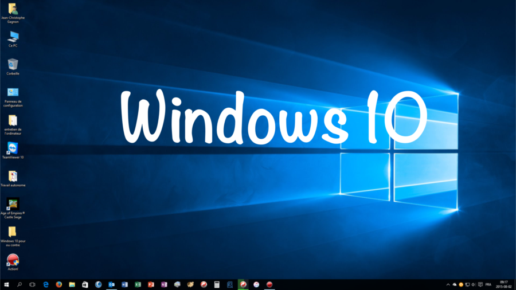Select the TeamViewer 10 desktop shortcut
The height and width of the screenshot is (290, 516).
coord(13,150)
